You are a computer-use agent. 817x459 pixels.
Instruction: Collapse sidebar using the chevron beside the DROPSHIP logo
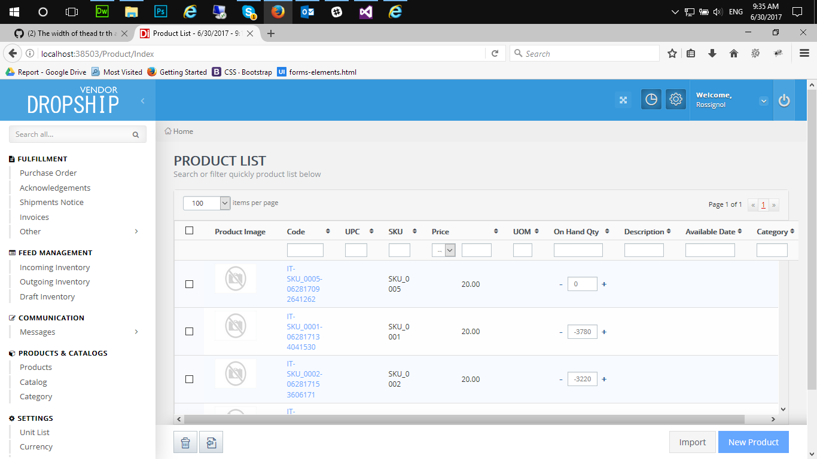[142, 101]
